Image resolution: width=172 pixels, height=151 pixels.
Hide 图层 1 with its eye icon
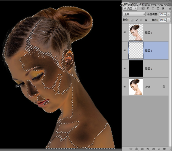click(x=125, y=32)
